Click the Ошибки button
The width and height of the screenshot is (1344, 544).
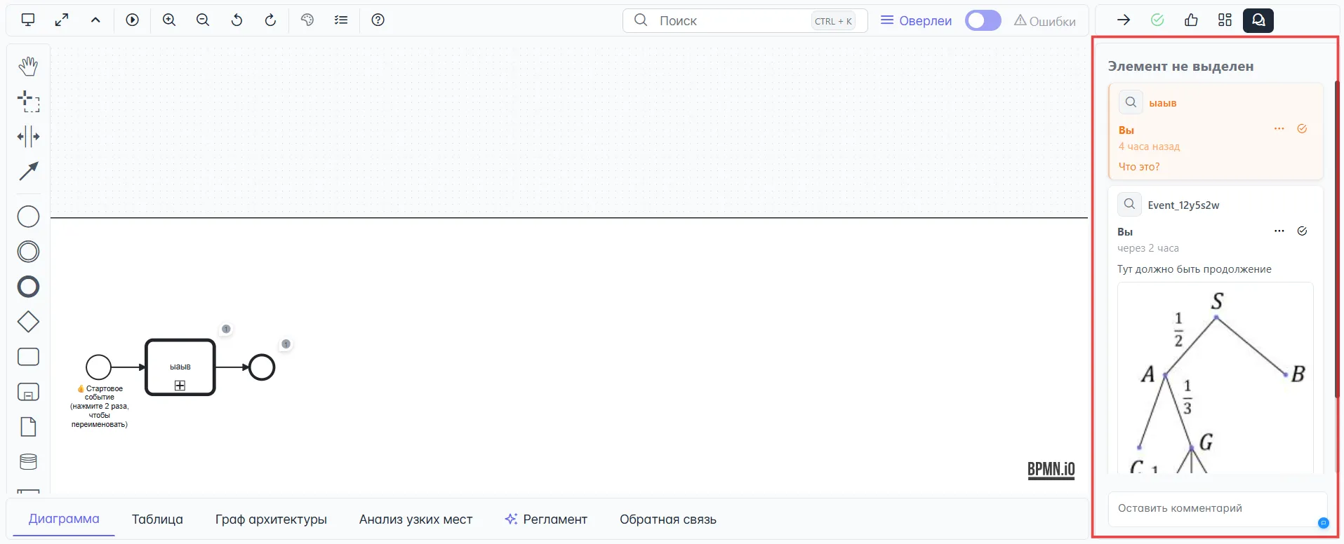click(x=1044, y=21)
